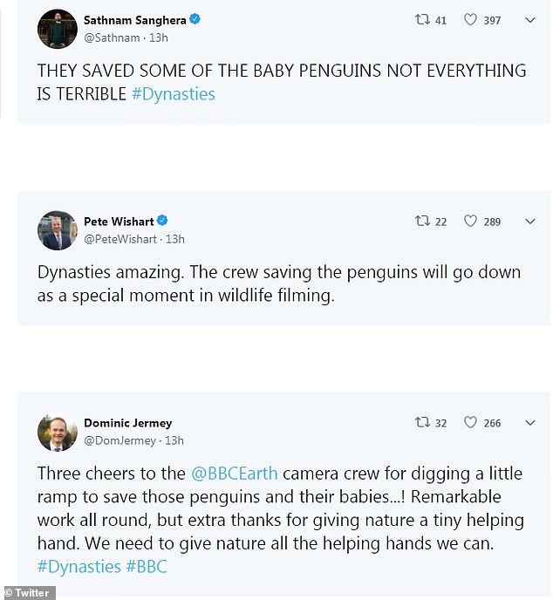Screen dimensions: 553x600
Task: Retweet Sathnam Sanghera's penguin tweet
Action: [423, 20]
